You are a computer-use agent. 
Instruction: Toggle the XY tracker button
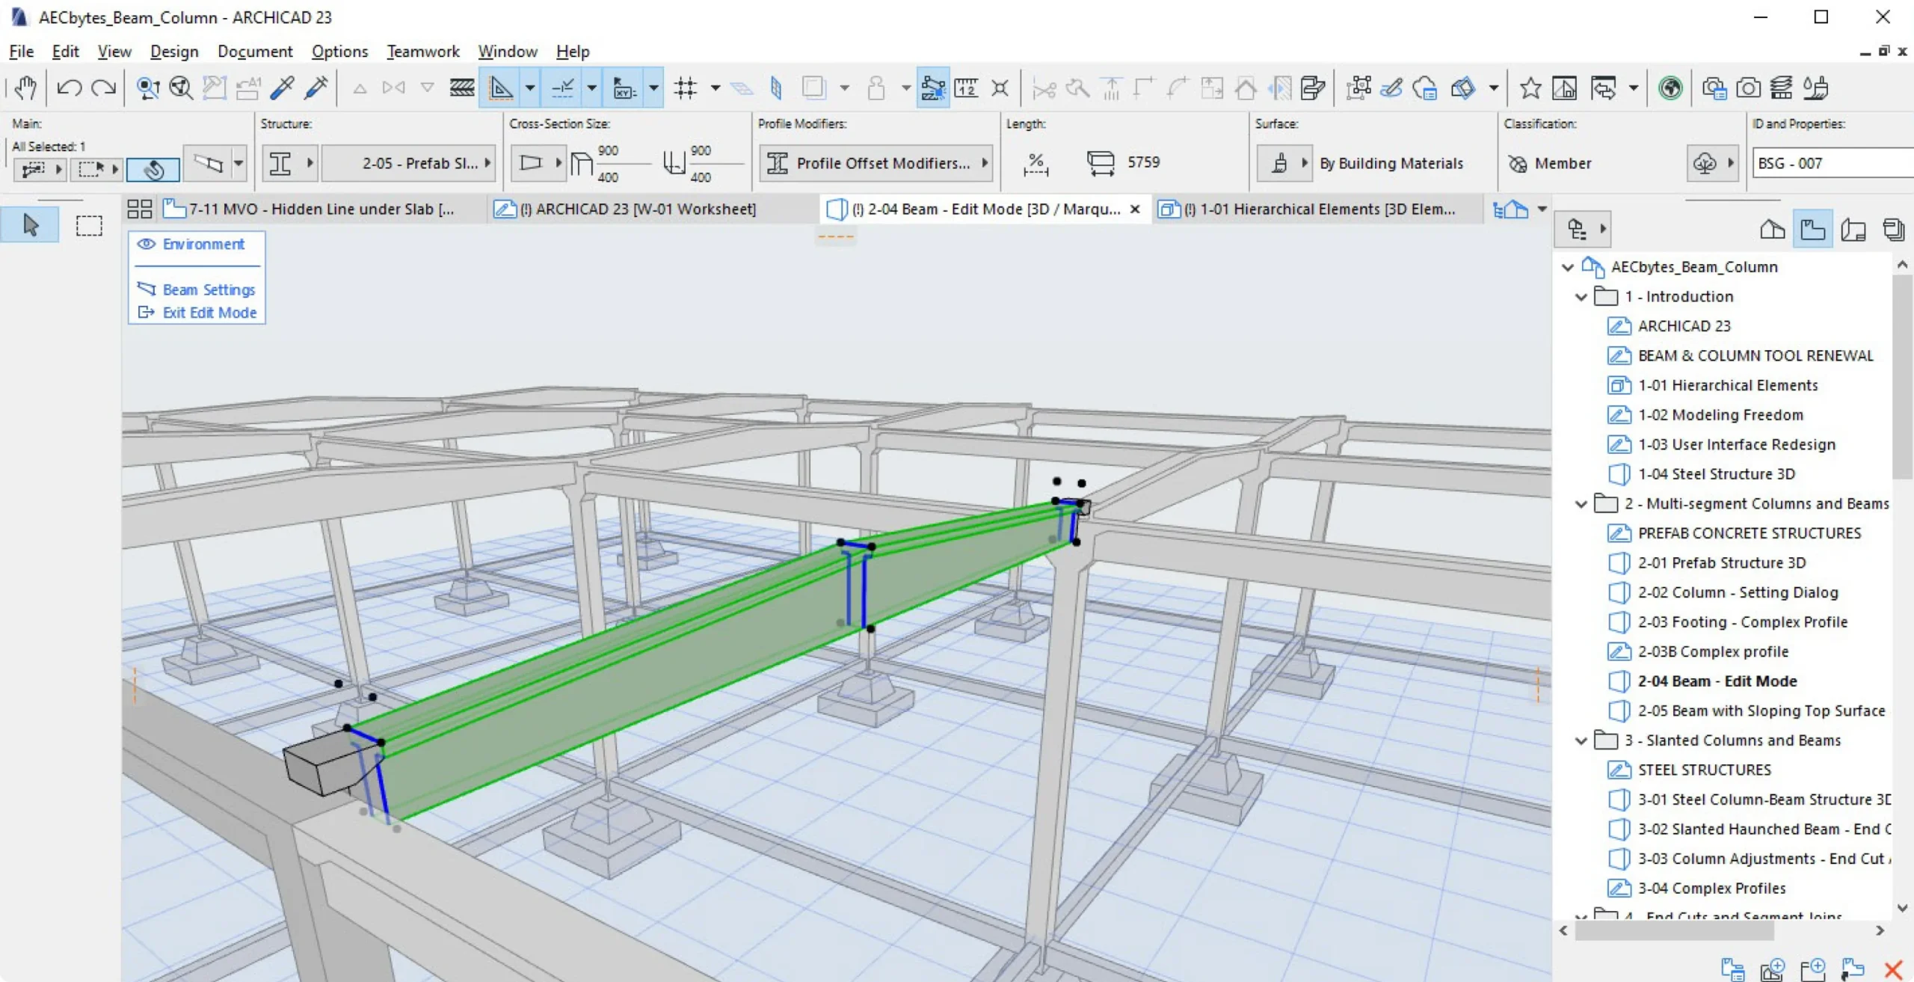coord(624,88)
